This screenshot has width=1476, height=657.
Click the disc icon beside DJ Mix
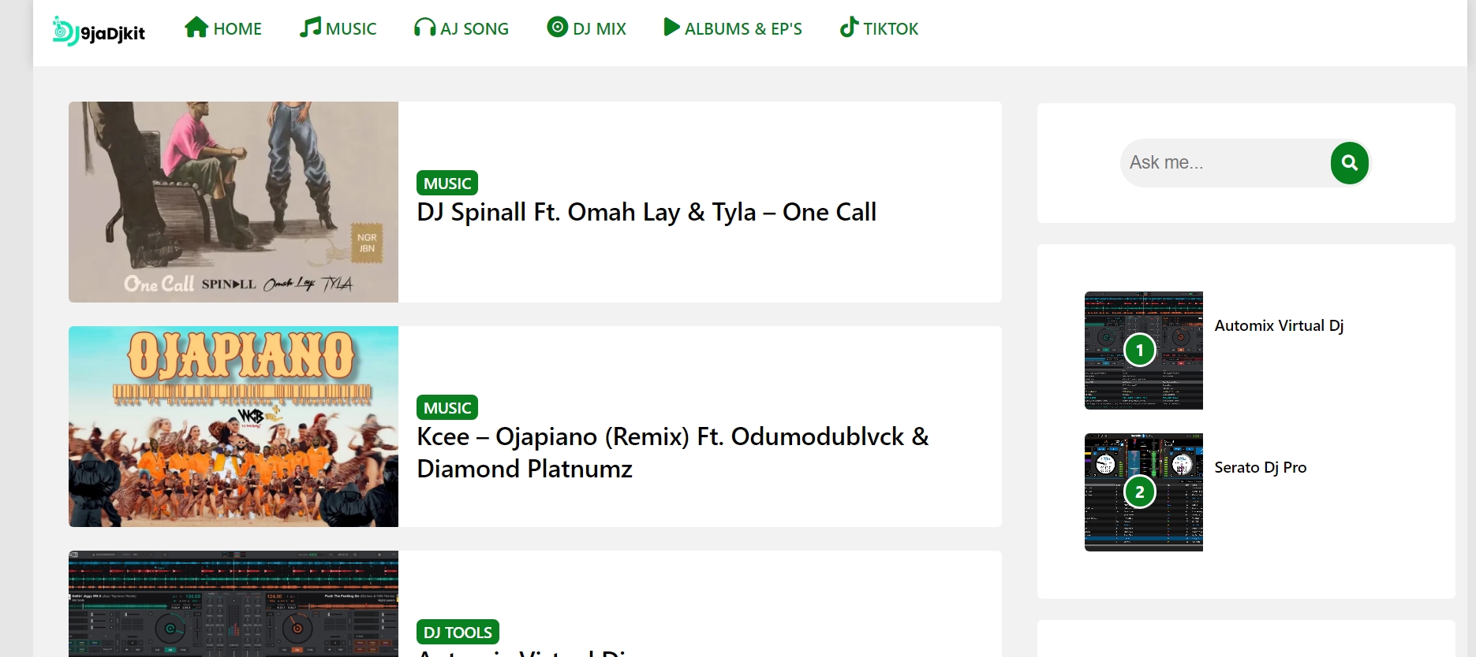(x=557, y=28)
